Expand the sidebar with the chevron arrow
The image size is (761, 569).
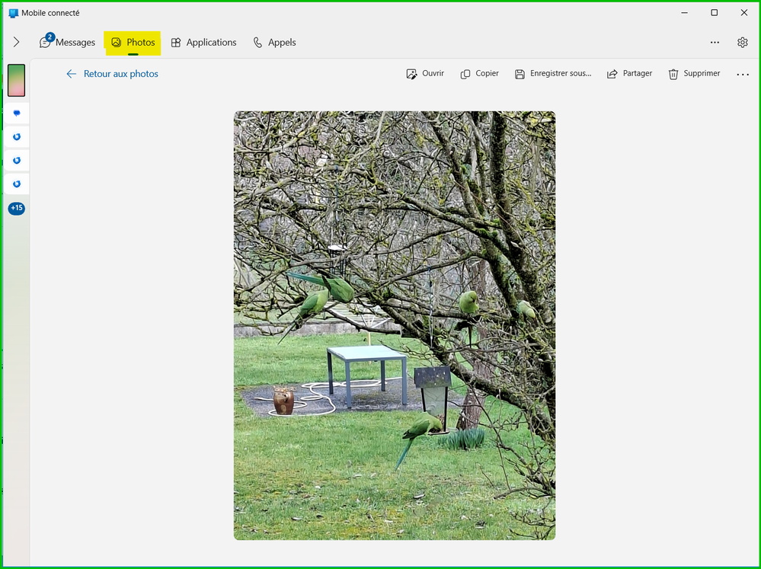(x=17, y=42)
